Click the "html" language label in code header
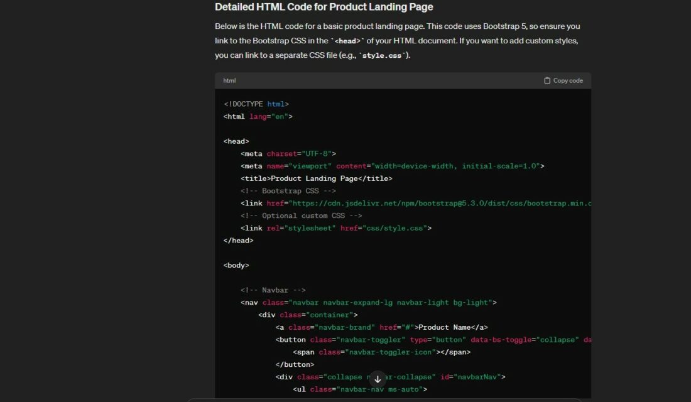Image resolution: width=691 pixels, height=402 pixels. click(x=229, y=80)
